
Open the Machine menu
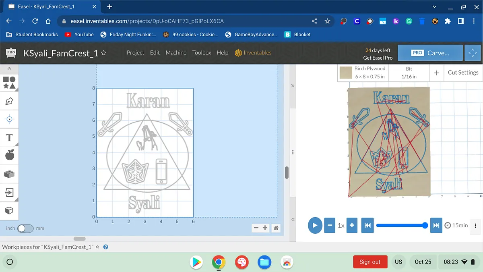(176, 53)
